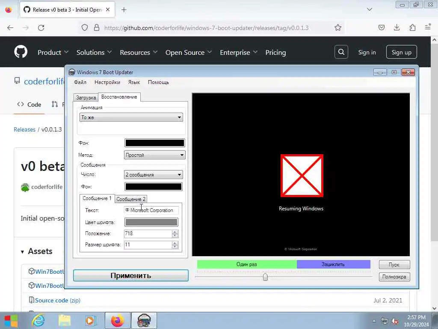This screenshot has height=329, width=438.
Task: Open the Метод dropdown showing Простой
Action: click(x=154, y=155)
